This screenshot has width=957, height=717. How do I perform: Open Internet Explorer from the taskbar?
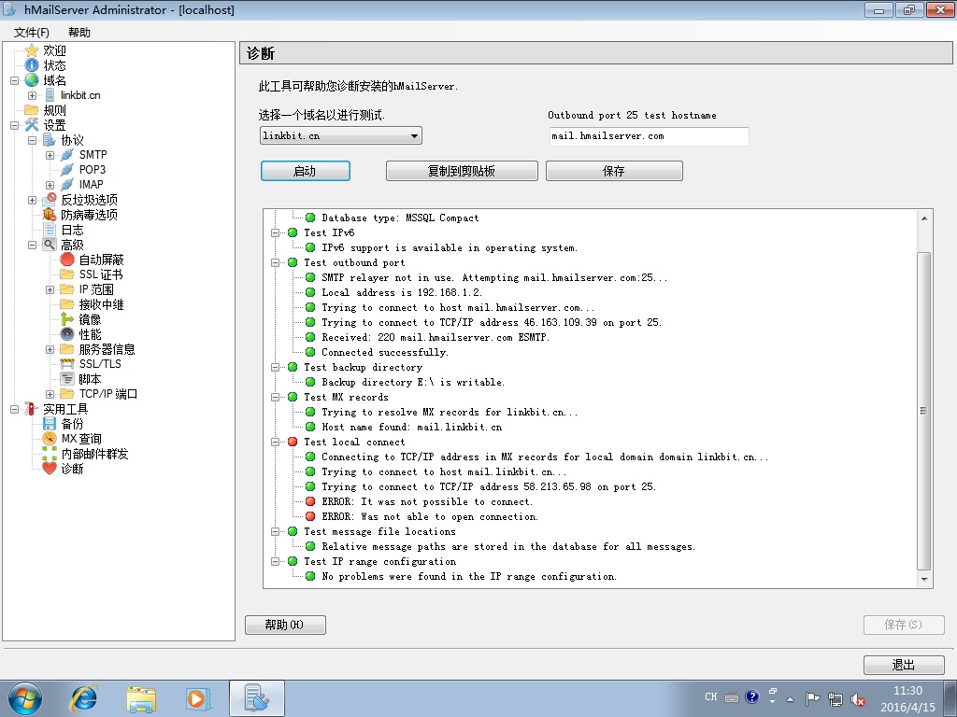coord(84,697)
